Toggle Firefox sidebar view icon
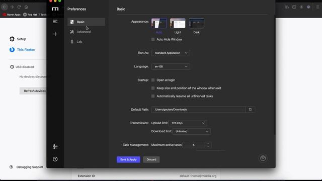This screenshot has width=322, height=181. coord(294,7)
